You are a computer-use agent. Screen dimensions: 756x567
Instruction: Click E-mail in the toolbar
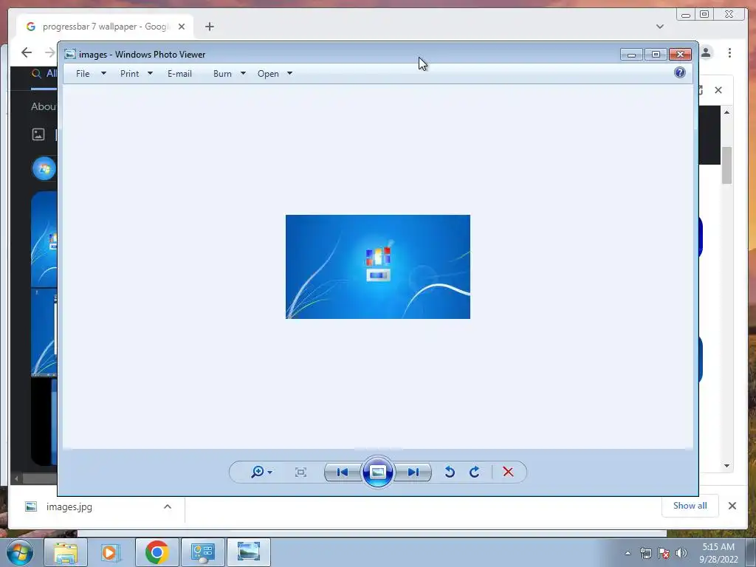(180, 74)
